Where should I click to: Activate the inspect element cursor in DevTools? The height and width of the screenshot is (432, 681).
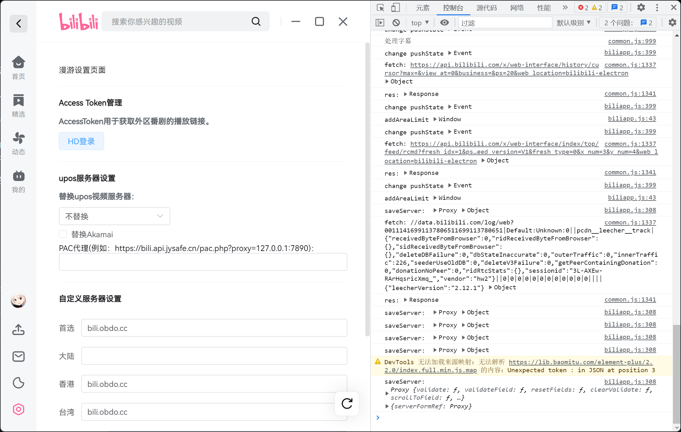click(380, 7)
